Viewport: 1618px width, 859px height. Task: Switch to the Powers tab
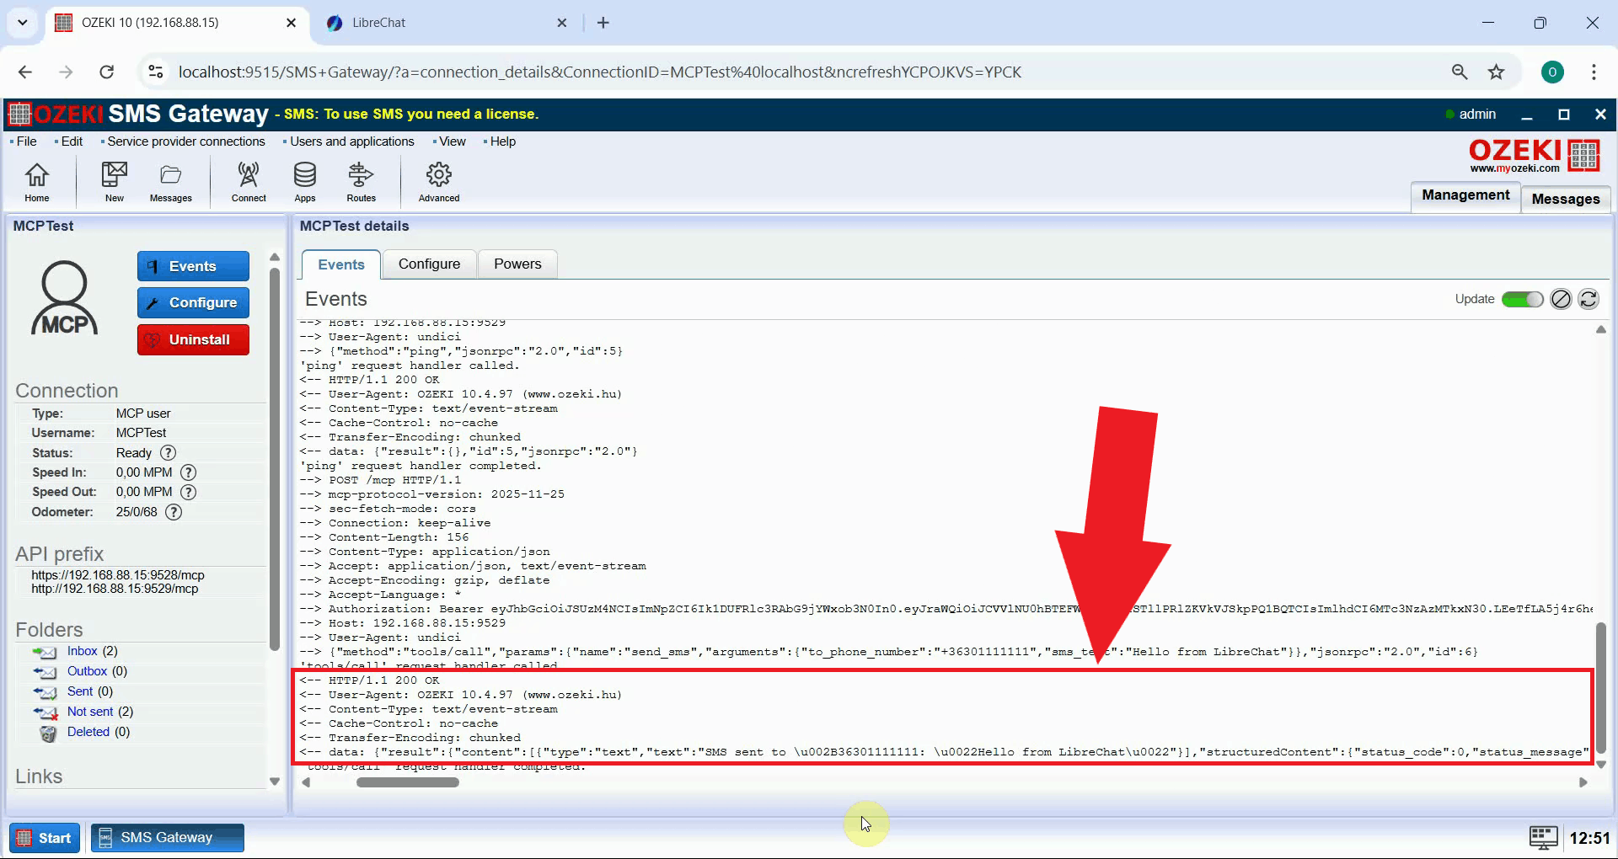pos(517,264)
